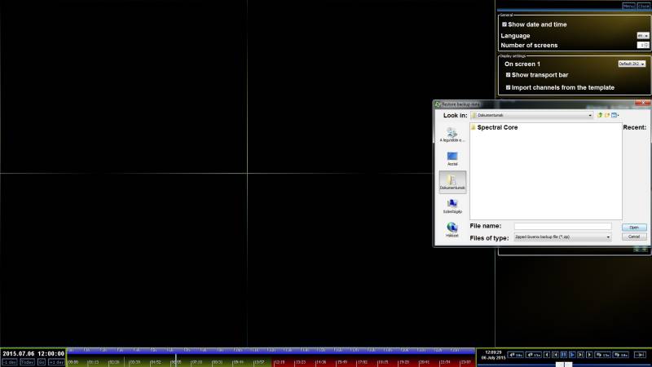Open the Files of type dropdown
Screen dimensions: 652x367
608,237
